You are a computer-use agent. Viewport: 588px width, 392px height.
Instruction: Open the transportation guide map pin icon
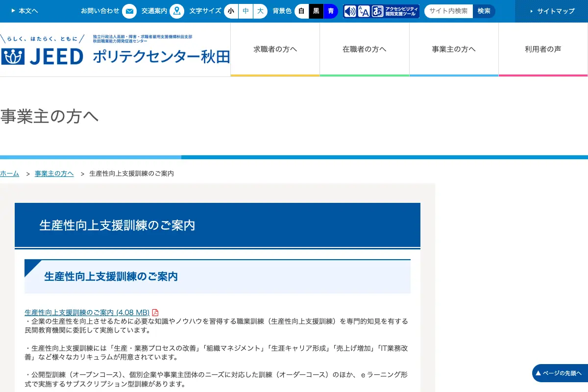click(x=177, y=11)
